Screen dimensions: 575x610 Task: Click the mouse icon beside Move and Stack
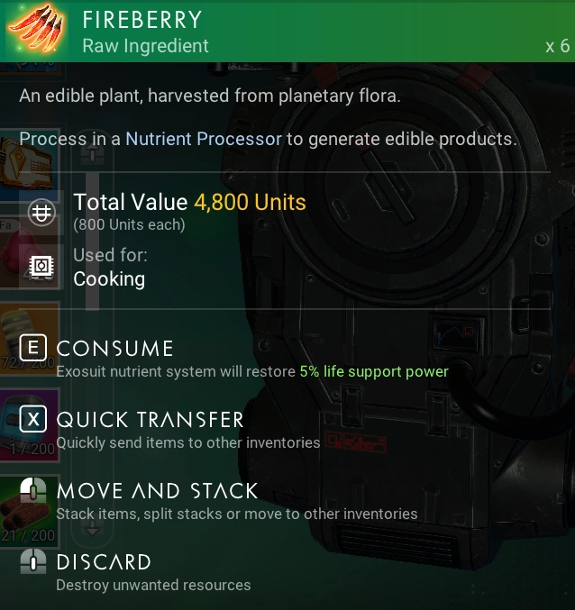click(33, 490)
